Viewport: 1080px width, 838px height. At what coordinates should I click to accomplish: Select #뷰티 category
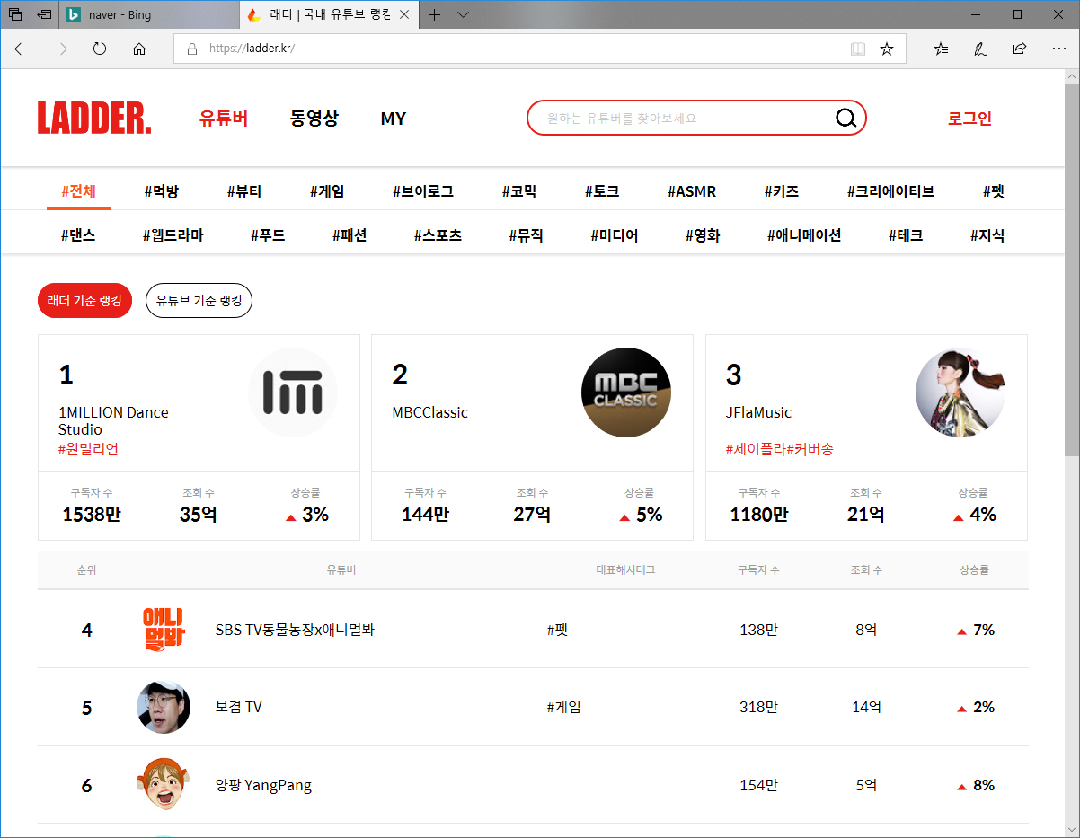[244, 191]
